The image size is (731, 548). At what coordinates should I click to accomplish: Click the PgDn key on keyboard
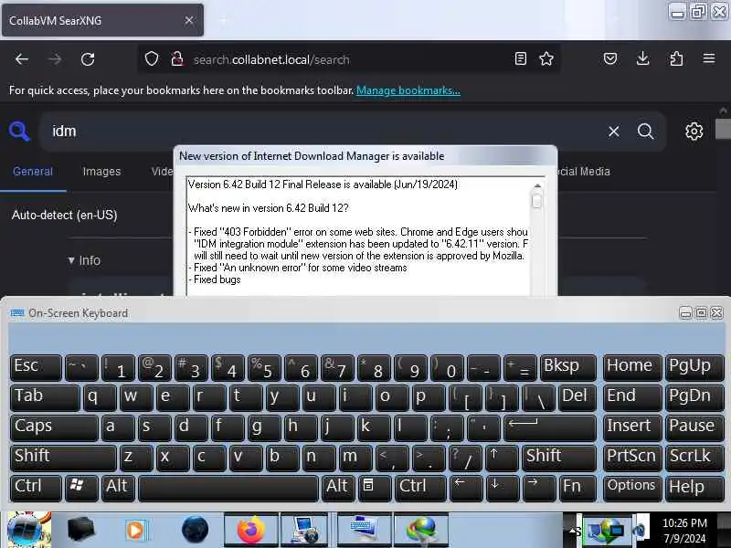point(694,397)
